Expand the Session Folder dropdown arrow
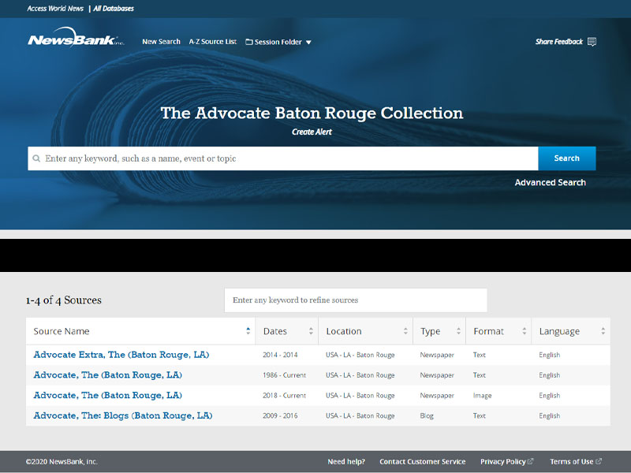 pyautogui.click(x=308, y=43)
